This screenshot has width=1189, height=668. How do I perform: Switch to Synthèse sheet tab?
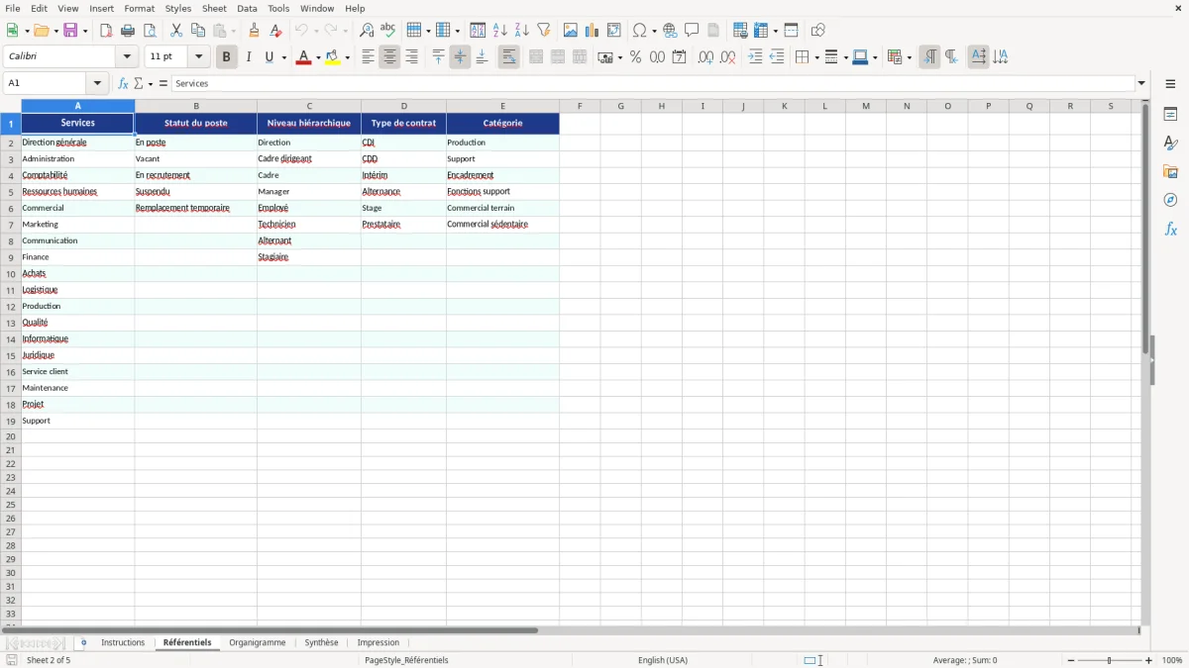[321, 643]
